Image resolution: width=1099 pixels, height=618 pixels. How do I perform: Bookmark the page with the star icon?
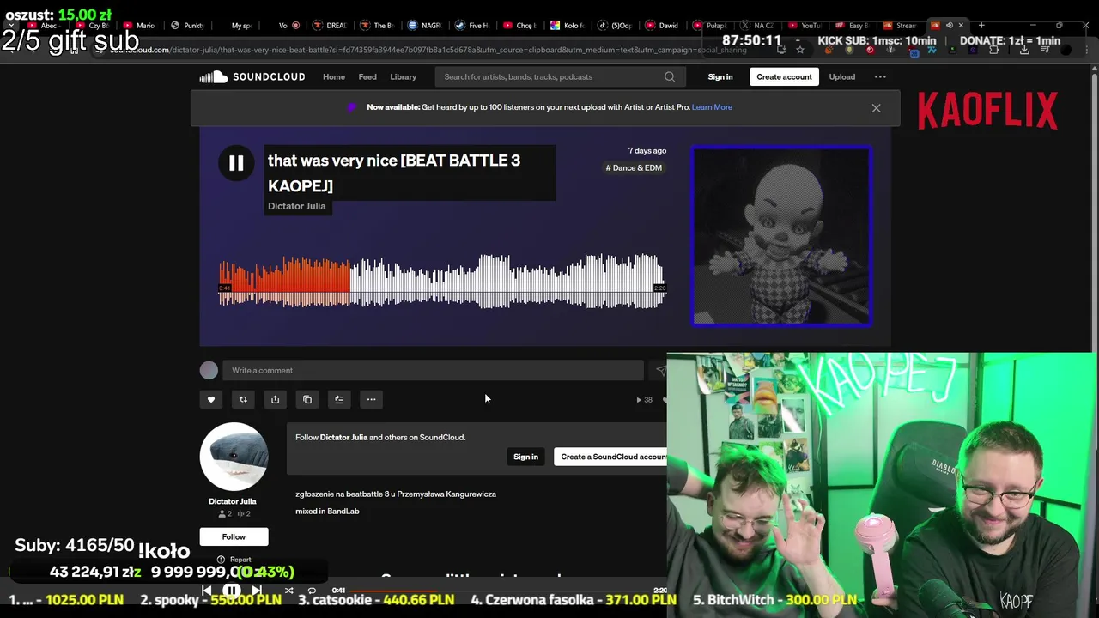point(800,50)
